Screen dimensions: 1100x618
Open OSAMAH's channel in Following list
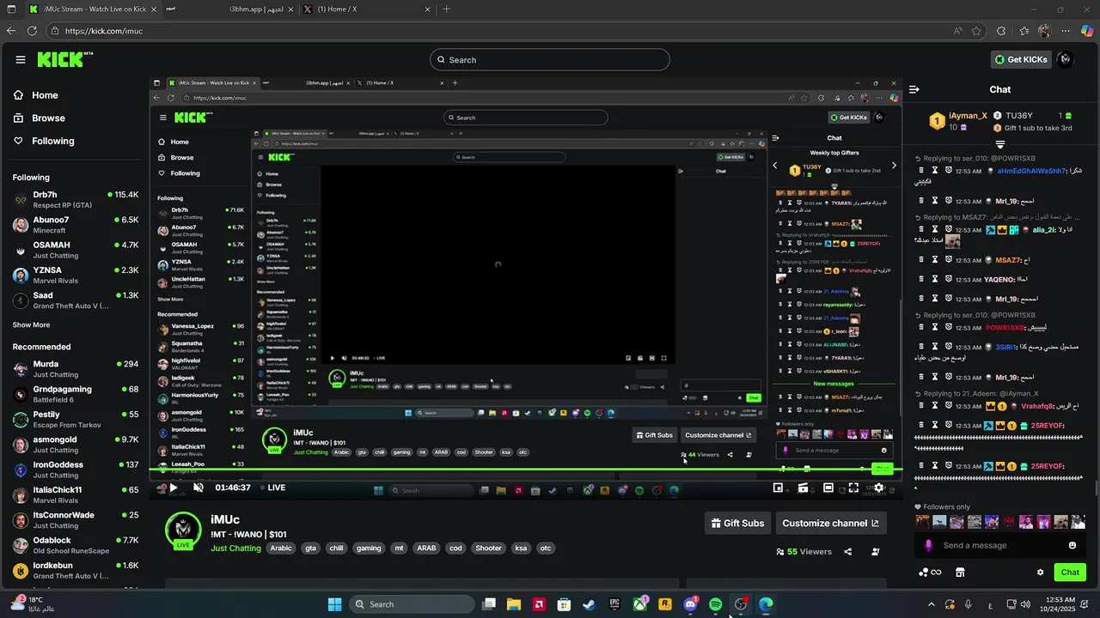point(76,250)
